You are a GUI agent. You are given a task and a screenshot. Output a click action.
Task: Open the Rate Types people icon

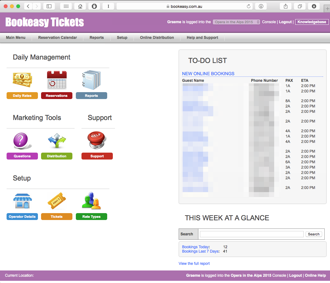[91, 201]
